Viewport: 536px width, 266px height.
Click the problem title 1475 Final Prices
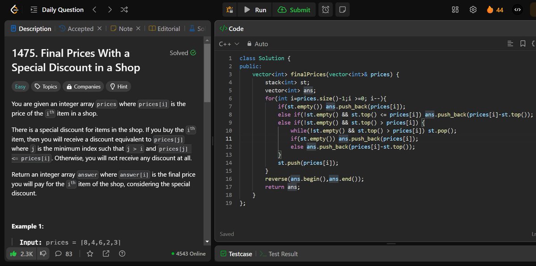tap(76, 60)
